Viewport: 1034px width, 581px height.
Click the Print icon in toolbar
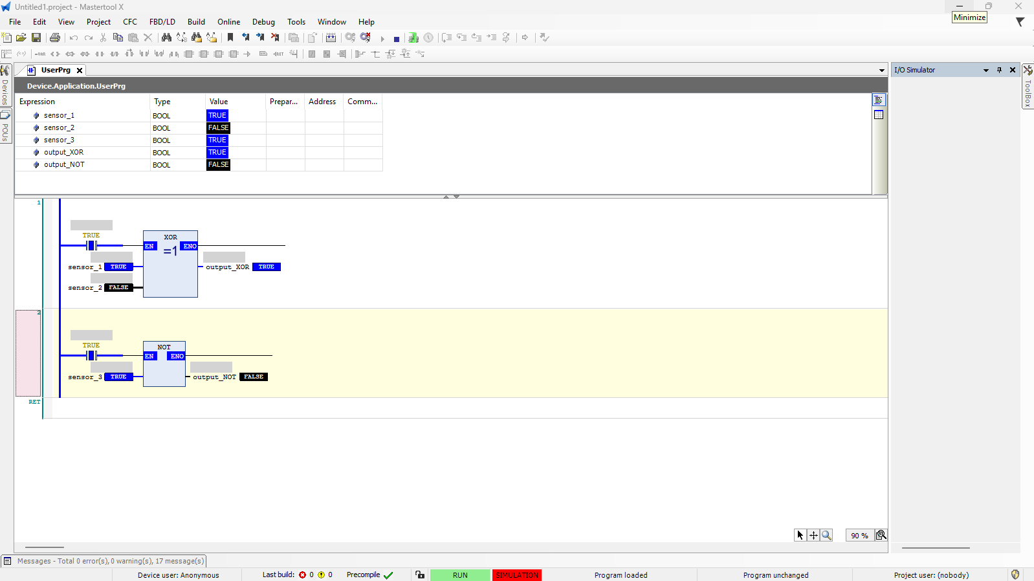[x=55, y=38]
